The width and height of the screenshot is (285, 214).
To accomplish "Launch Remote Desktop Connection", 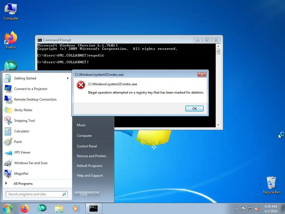I will 37,99.
